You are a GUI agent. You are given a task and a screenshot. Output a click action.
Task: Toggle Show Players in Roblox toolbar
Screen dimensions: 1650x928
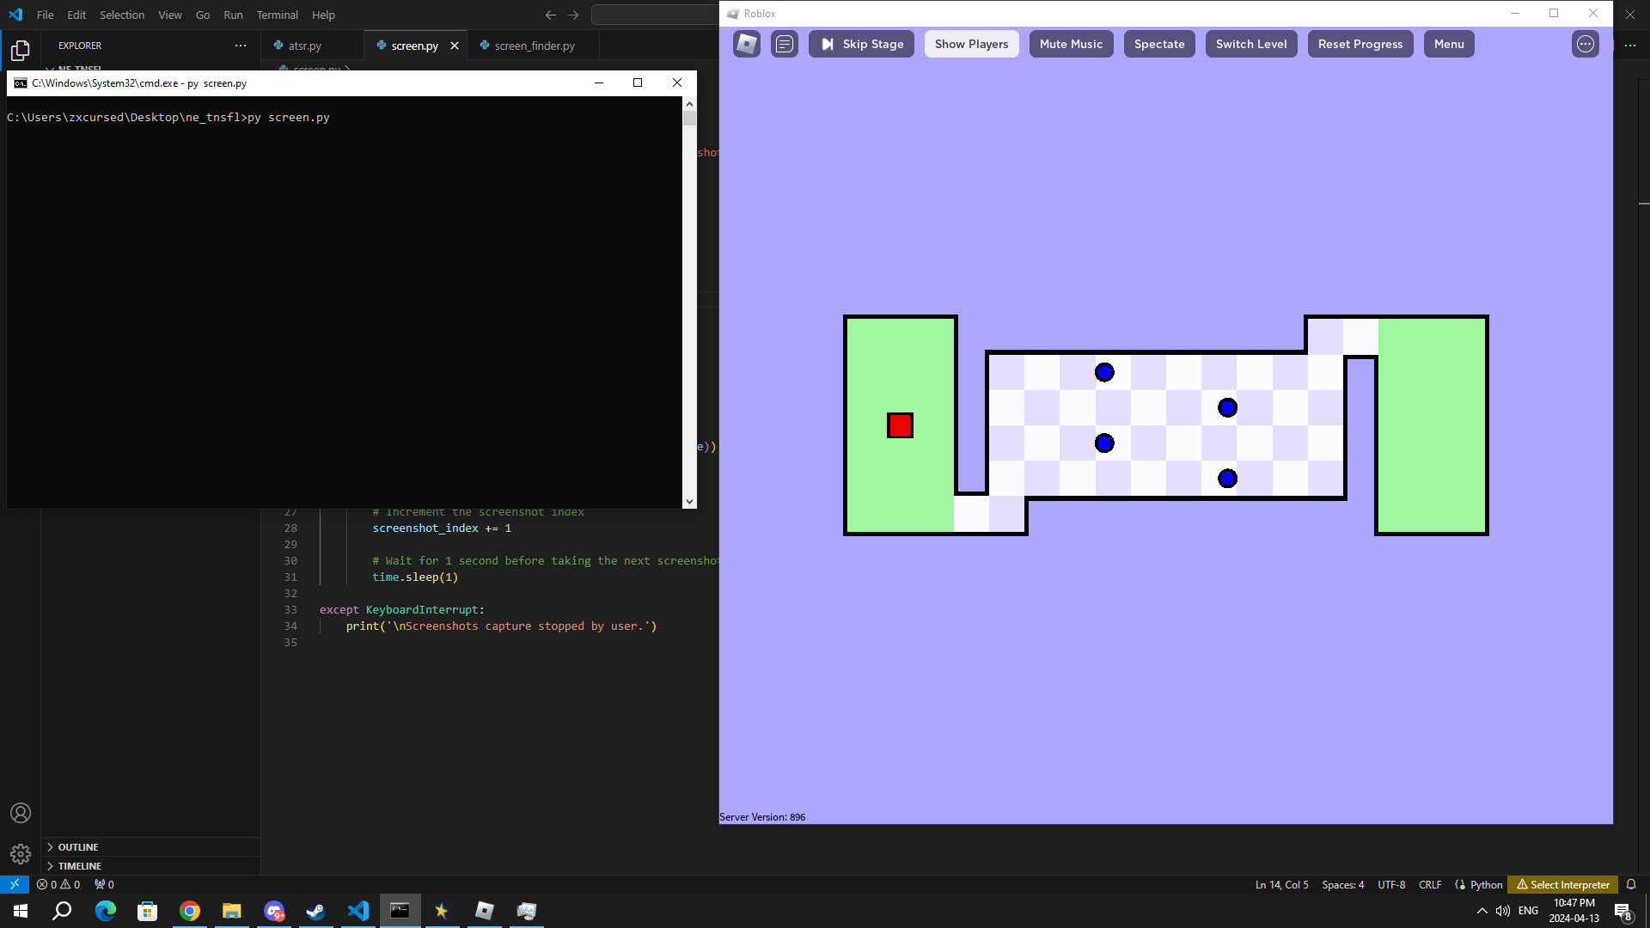pos(971,44)
